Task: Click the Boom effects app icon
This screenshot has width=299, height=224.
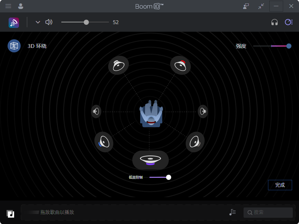Action: pos(14,22)
